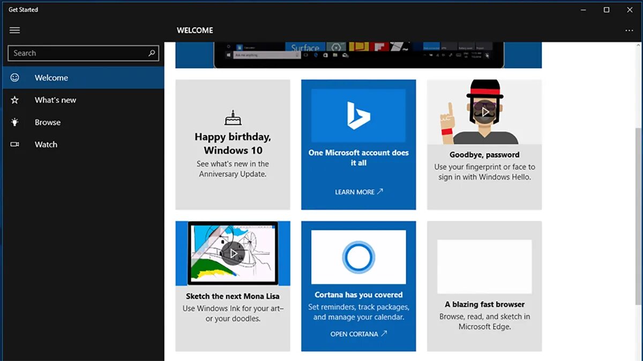Open the Goodbye, password heading
This screenshot has width=643, height=361.
tap(484, 155)
